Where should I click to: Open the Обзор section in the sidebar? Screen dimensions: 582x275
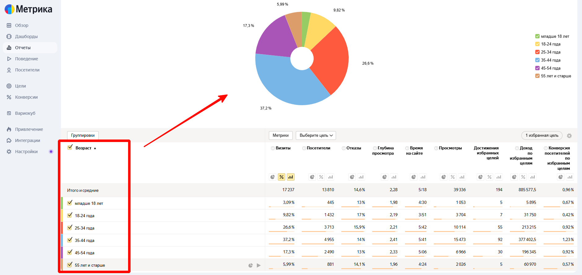(x=22, y=25)
